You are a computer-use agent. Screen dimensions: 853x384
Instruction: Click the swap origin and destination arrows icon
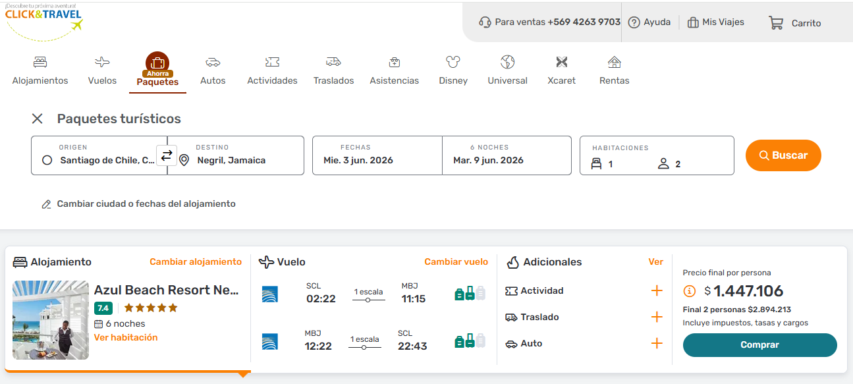pyautogui.click(x=167, y=155)
